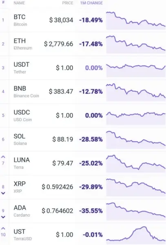Image resolution: width=166 pixels, height=245 pixels.
Task: Sort by the PRICE column header
Action: (x=68, y=3)
